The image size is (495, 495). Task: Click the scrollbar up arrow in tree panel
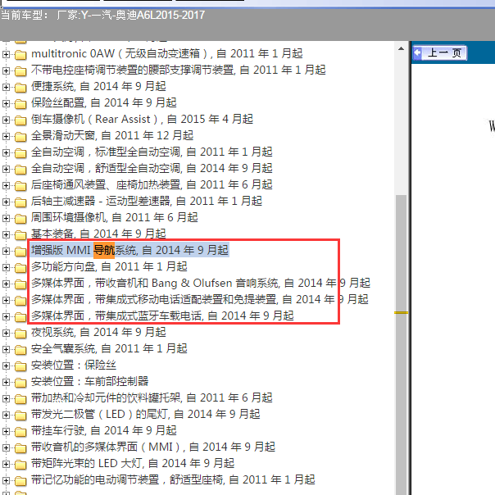click(402, 48)
